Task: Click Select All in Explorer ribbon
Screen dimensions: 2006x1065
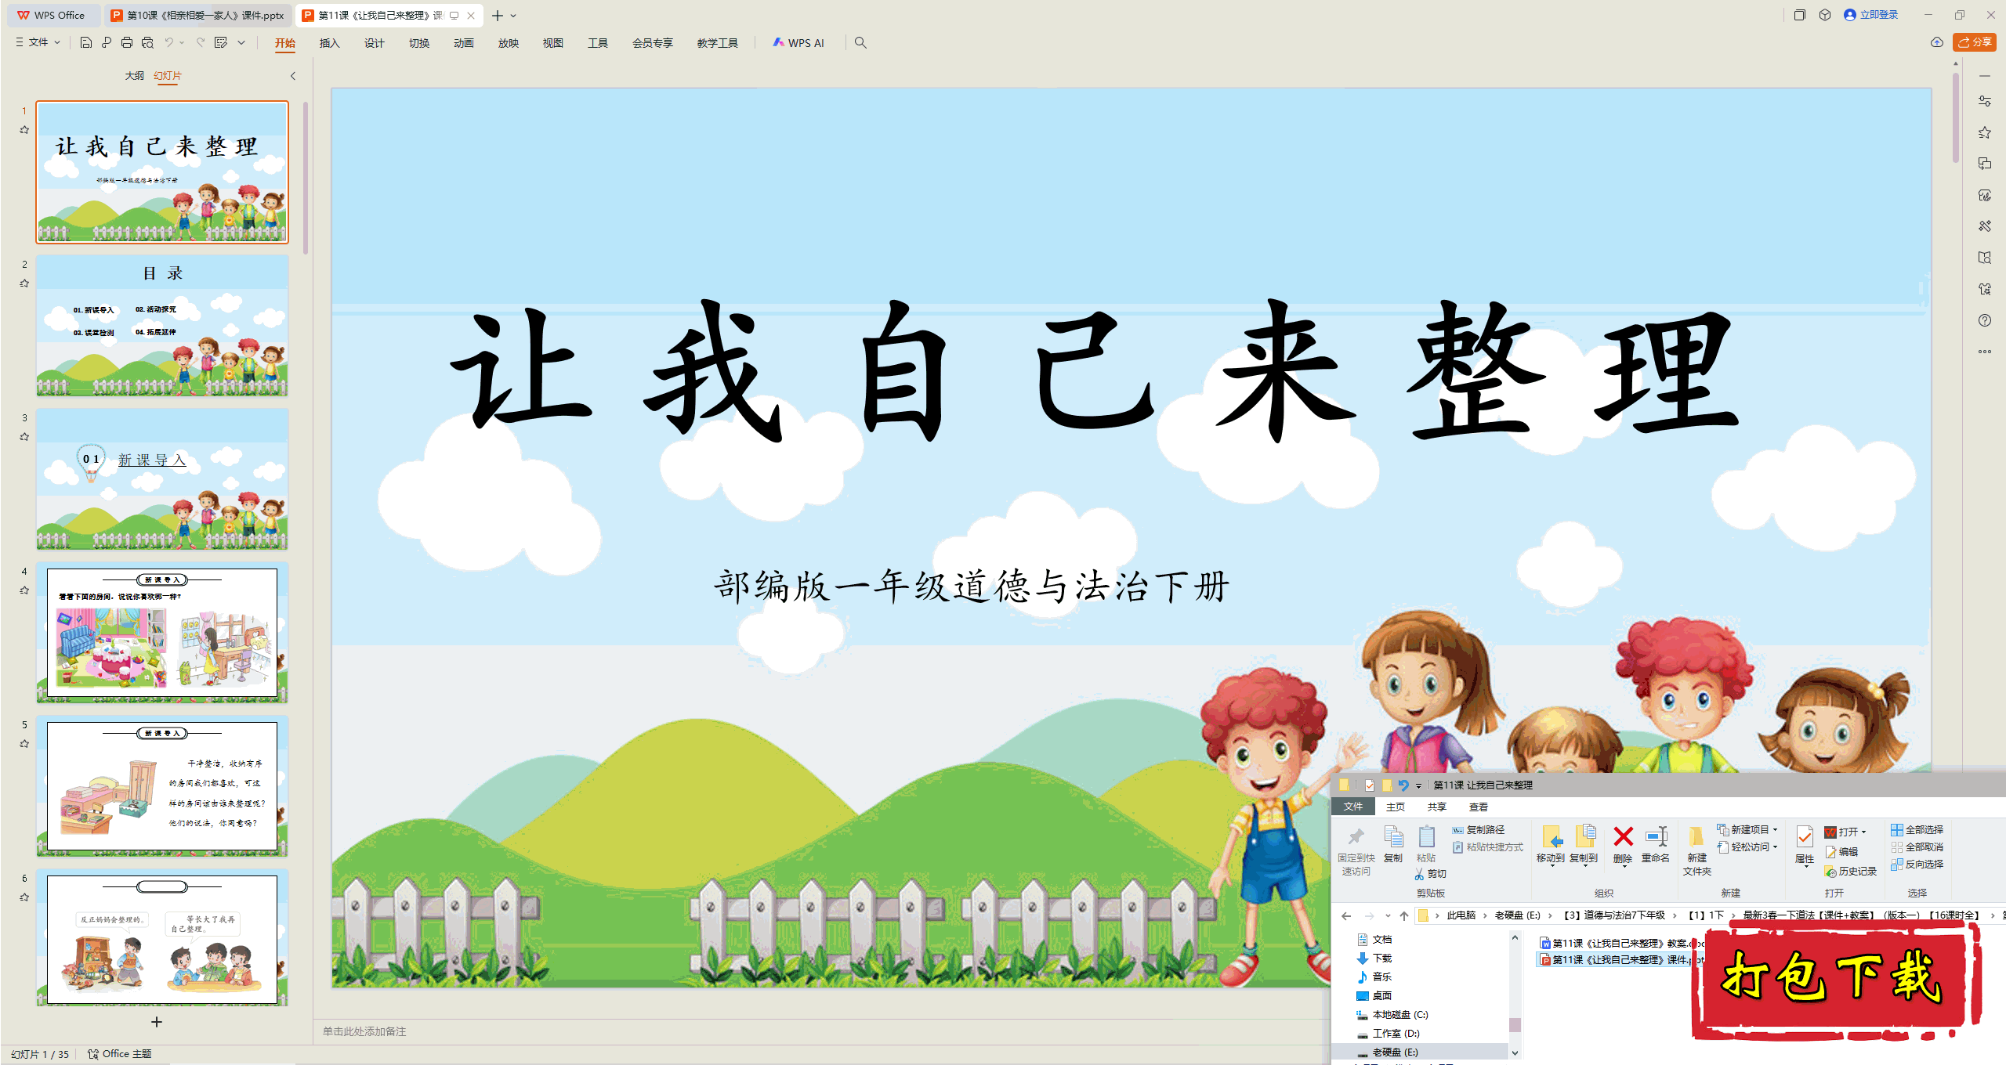Action: (1917, 829)
